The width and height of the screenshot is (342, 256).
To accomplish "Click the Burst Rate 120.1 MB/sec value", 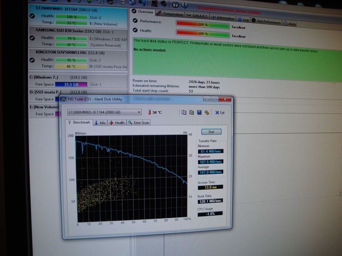I will [x=210, y=201].
